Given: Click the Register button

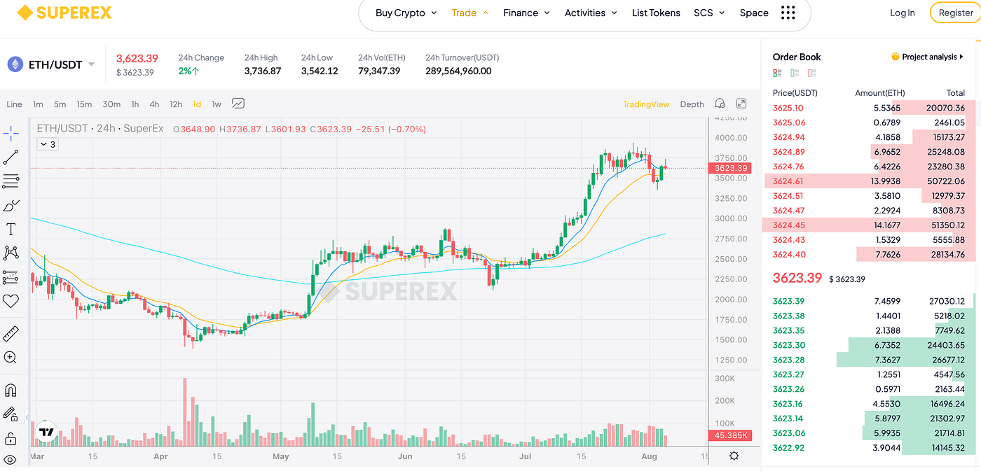Looking at the screenshot, I should (x=956, y=13).
